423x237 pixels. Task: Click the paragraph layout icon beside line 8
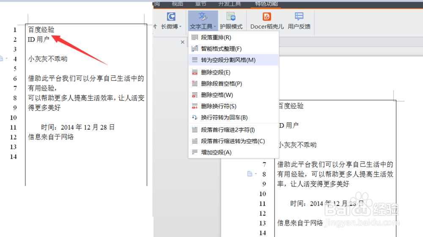point(250,174)
